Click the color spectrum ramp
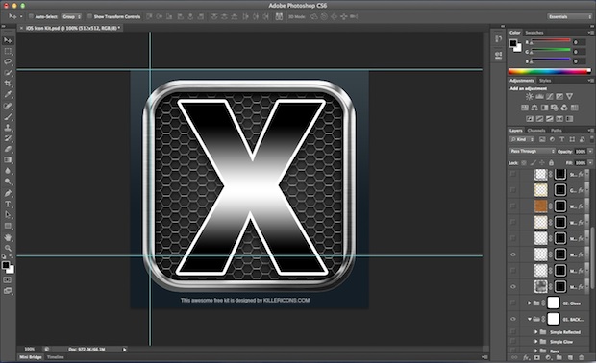 [550, 71]
